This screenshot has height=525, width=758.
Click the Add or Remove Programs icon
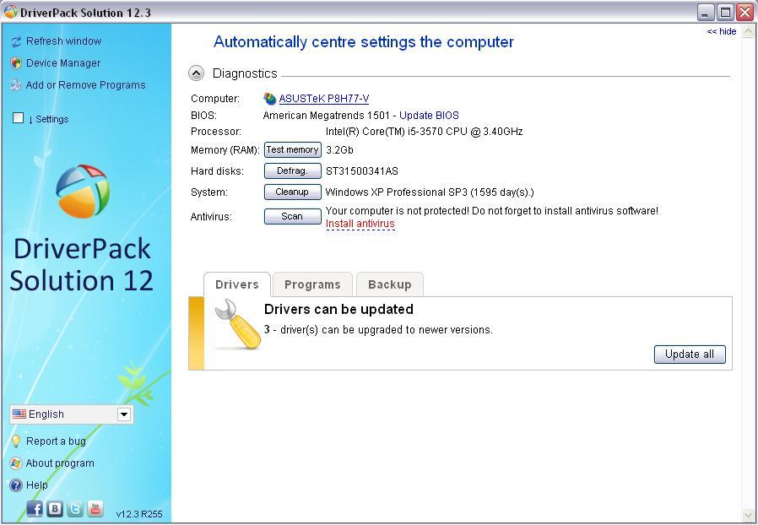tap(16, 85)
